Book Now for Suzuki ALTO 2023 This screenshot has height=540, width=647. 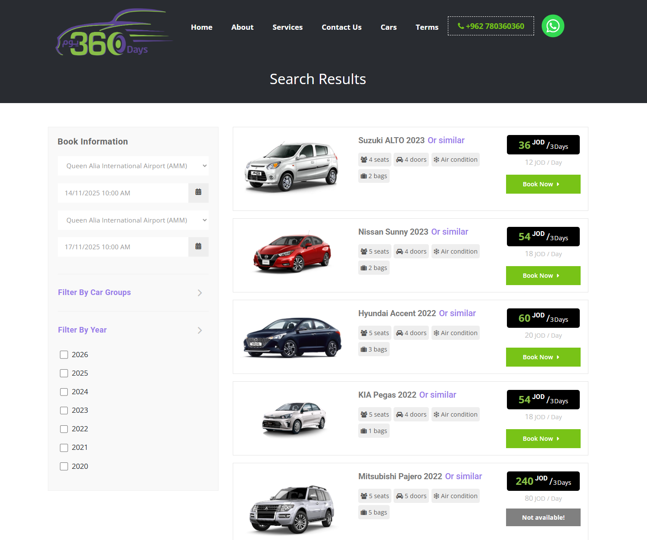(x=543, y=184)
